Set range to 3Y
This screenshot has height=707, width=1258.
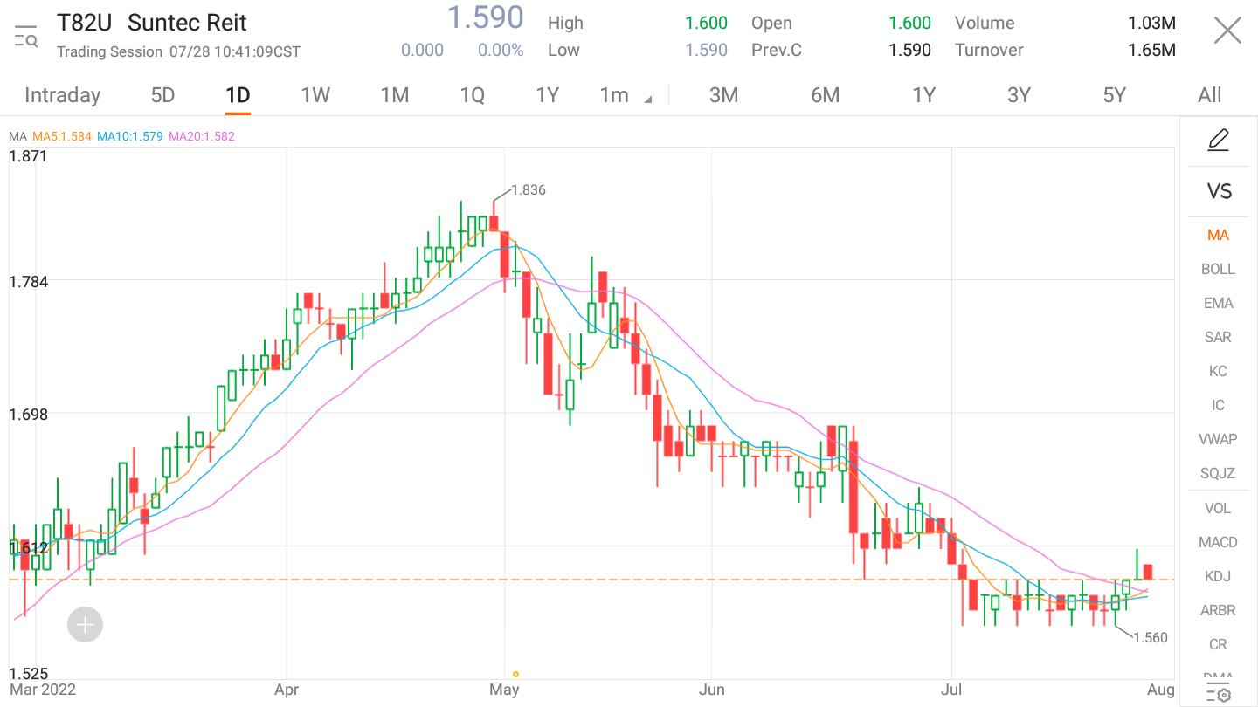point(1019,95)
